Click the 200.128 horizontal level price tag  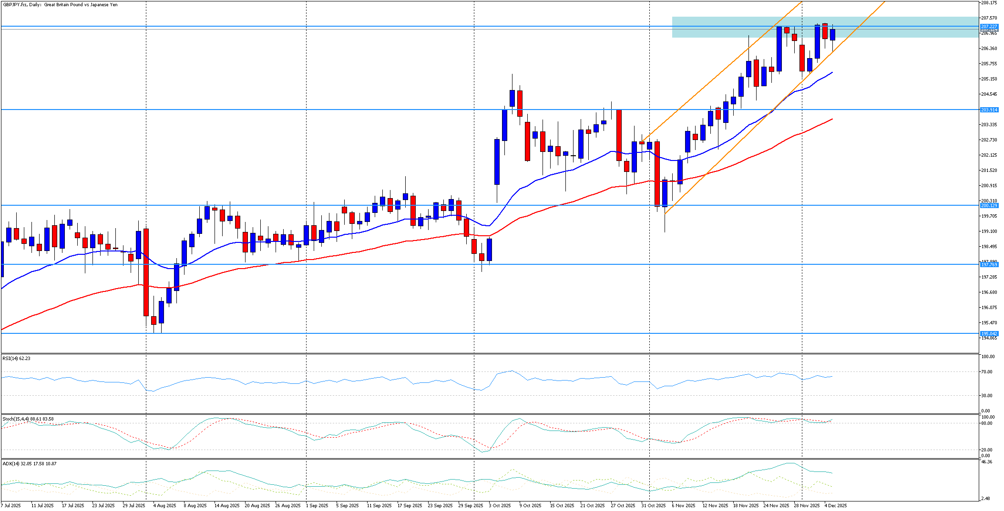click(x=989, y=206)
